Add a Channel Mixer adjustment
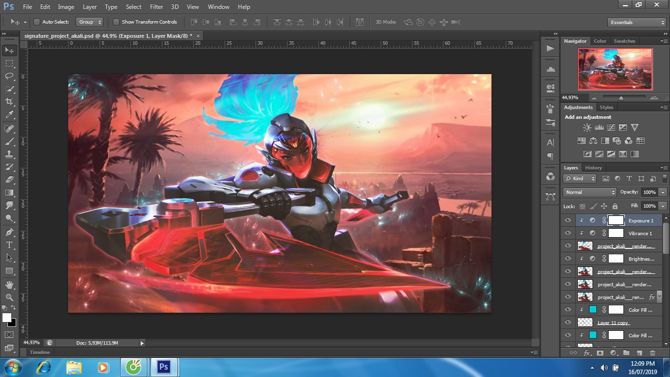 tap(629, 140)
